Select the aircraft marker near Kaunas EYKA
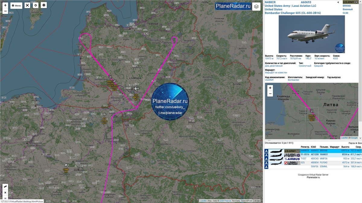 (x=136, y=88)
